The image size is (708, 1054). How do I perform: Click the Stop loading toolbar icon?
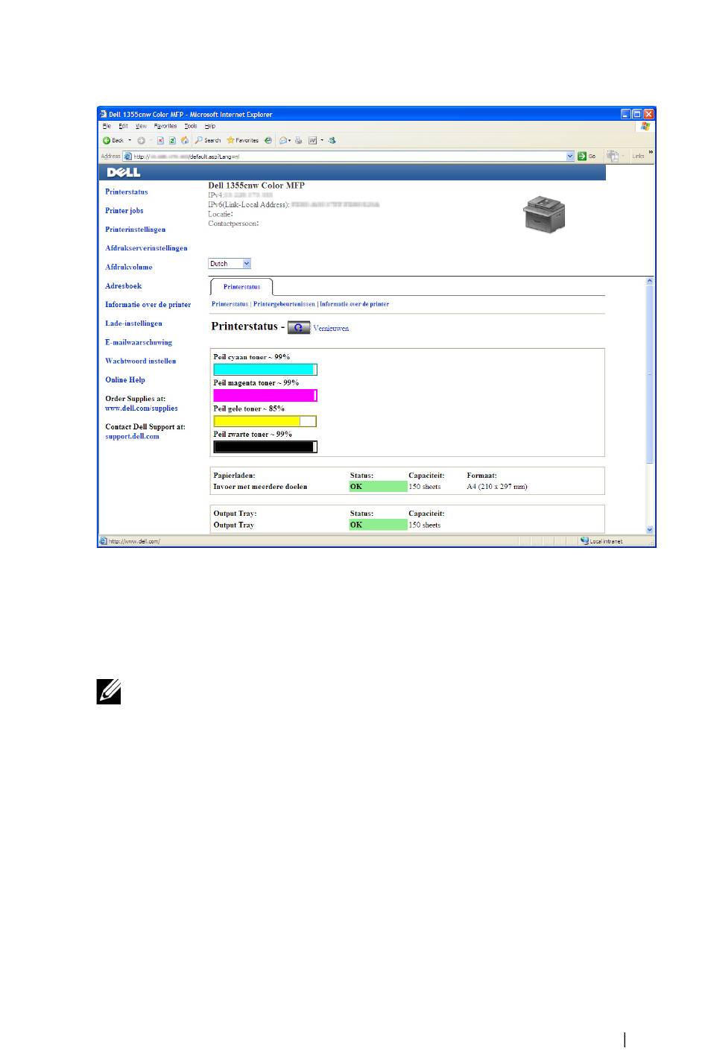point(160,140)
